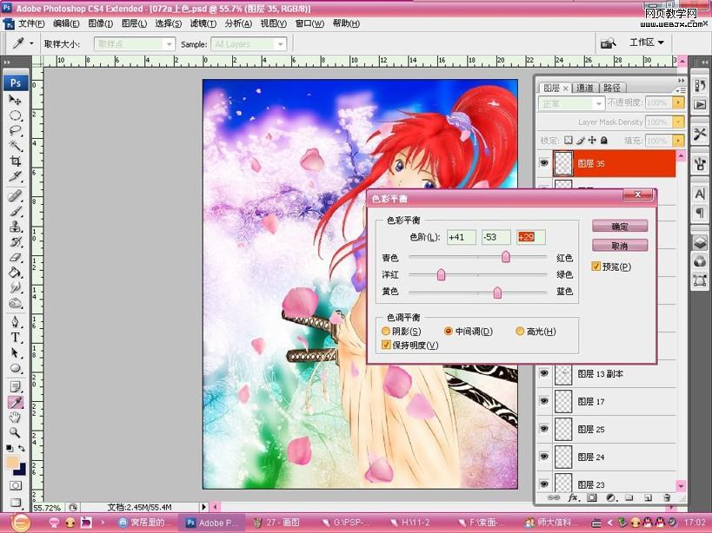The width and height of the screenshot is (712, 533).
Task: Select the Hand tool
Action: point(15,417)
